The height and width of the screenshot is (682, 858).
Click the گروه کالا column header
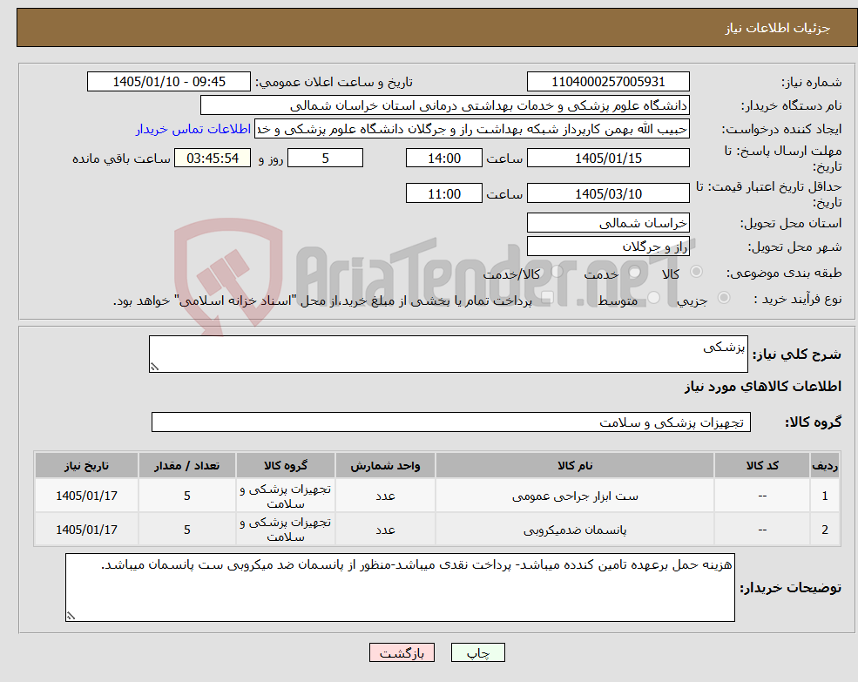click(x=286, y=465)
